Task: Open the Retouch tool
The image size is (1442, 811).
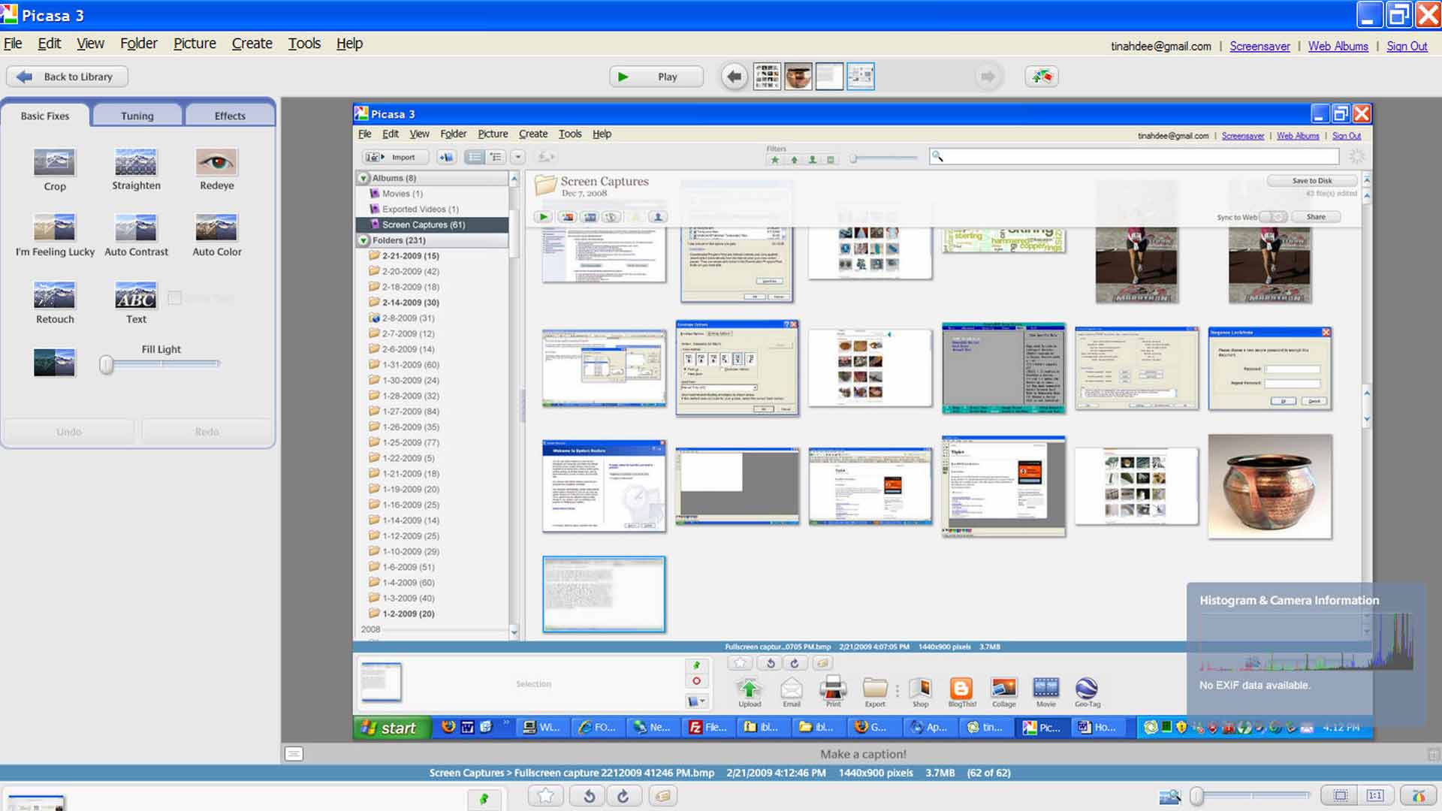Action: click(x=54, y=303)
